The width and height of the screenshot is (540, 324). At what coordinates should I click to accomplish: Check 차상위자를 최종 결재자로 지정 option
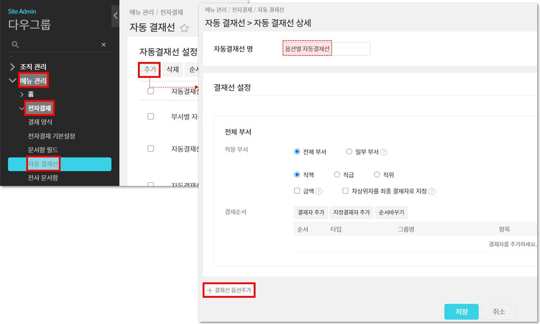click(x=346, y=191)
